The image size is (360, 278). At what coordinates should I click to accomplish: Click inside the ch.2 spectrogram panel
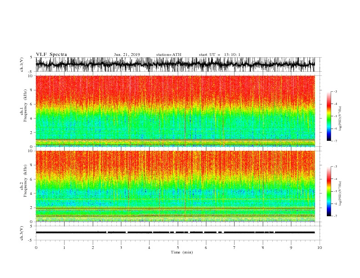pos(175,186)
